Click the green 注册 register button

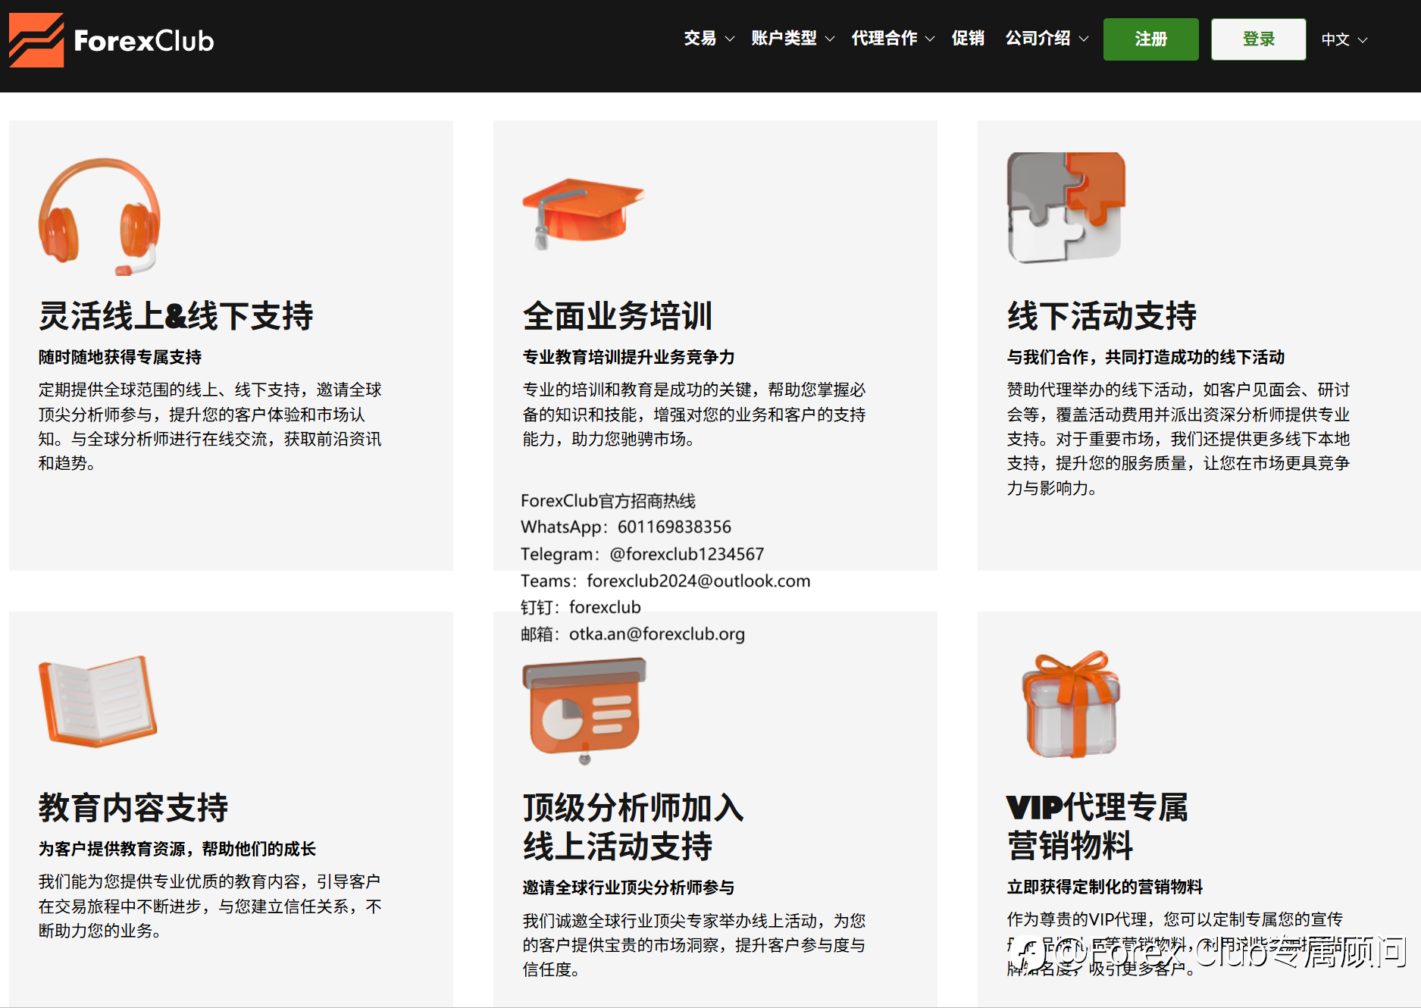(1151, 39)
